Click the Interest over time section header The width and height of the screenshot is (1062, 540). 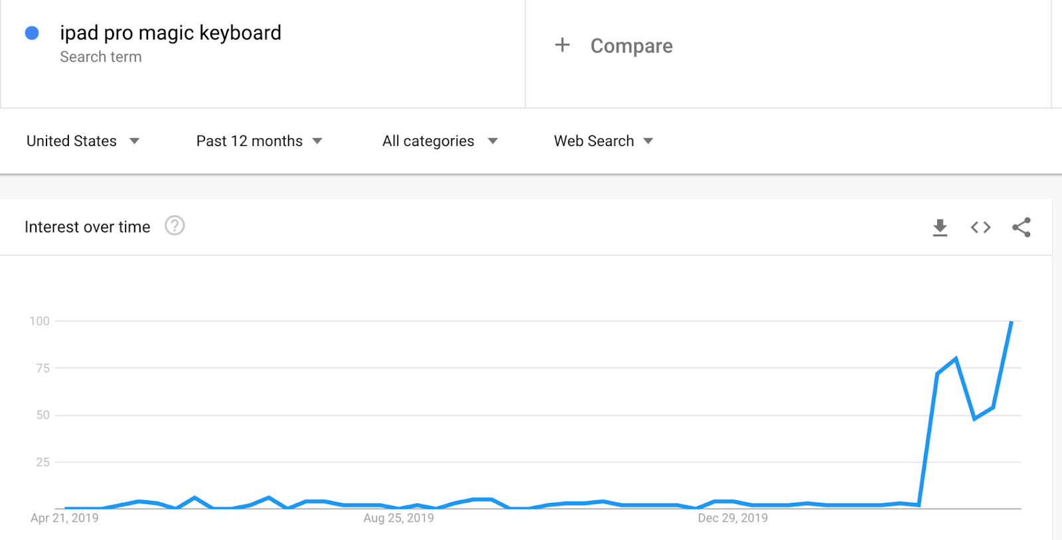(x=87, y=226)
